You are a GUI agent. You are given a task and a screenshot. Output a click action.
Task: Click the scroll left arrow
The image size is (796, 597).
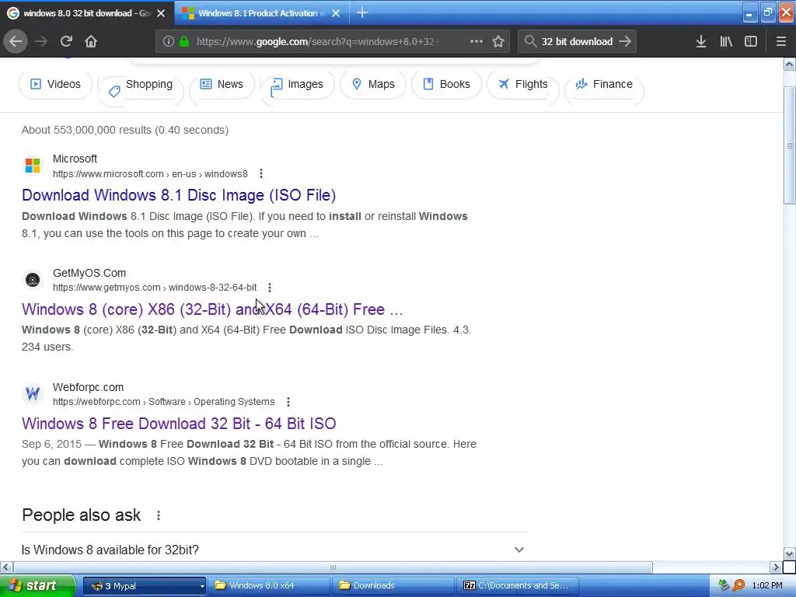coord(6,567)
